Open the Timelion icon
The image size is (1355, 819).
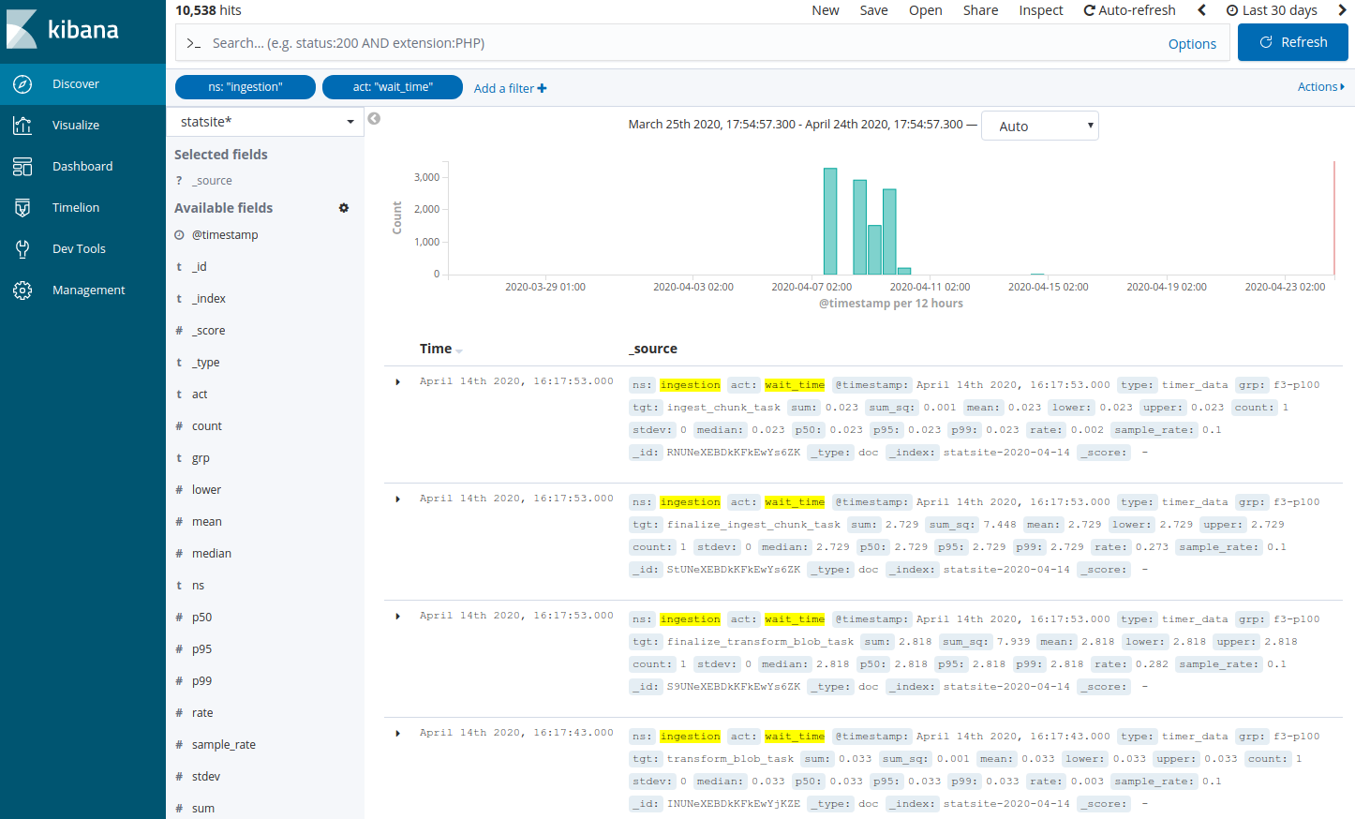[22, 208]
